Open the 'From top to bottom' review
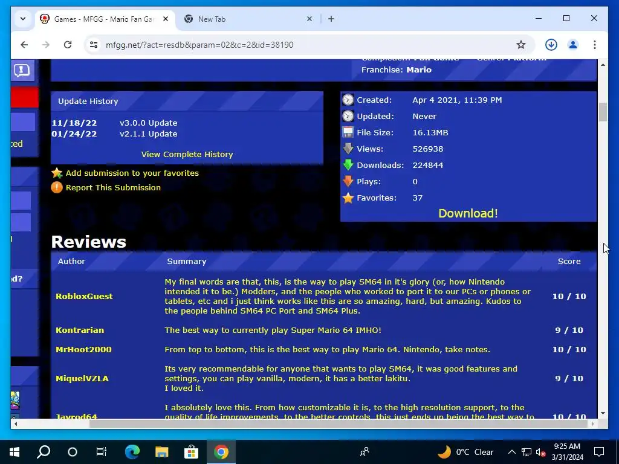Image resolution: width=619 pixels, height=464 pixels. pos(327,349)
